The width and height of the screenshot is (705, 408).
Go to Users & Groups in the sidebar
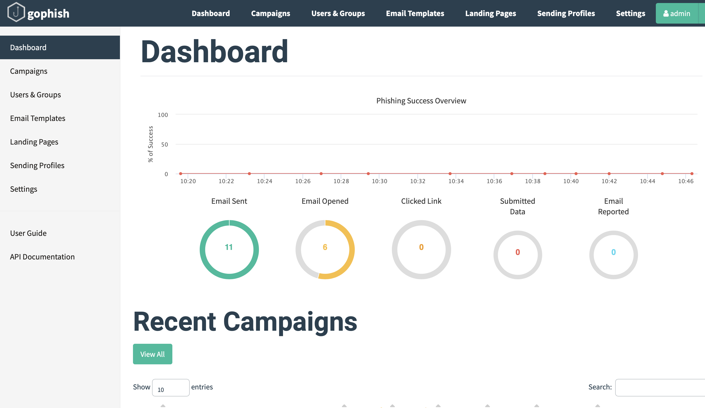click(35, 95)
